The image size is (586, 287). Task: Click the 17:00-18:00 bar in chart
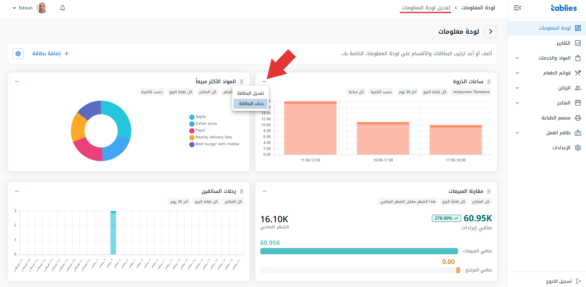[x=456, y=140]
